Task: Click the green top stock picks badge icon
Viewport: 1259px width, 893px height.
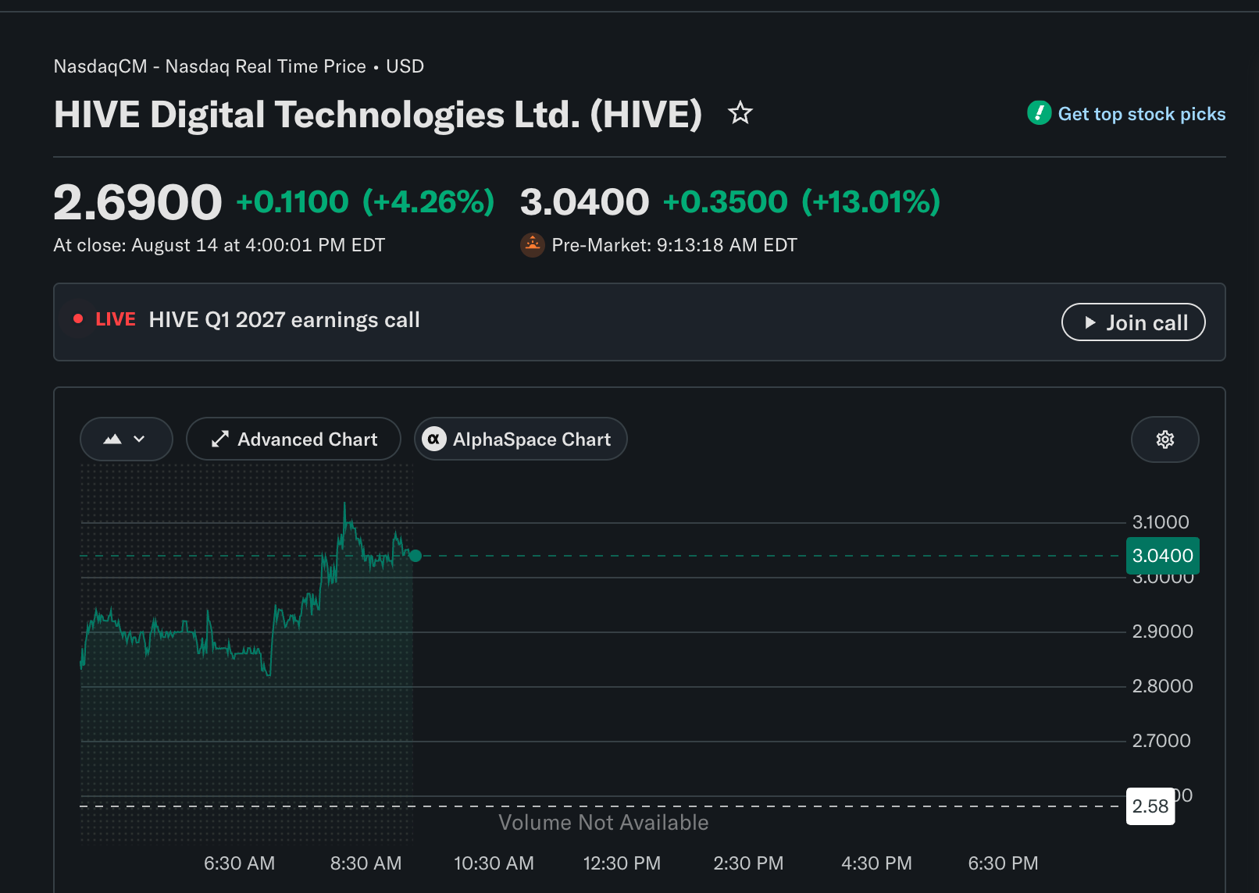Action: [1039, 113]
